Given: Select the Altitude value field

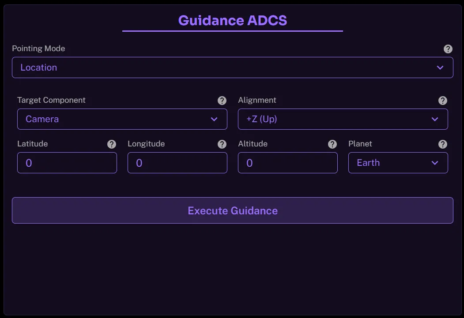Looking at the screenshot, I should pyautogui.click(x=288, y=163).
